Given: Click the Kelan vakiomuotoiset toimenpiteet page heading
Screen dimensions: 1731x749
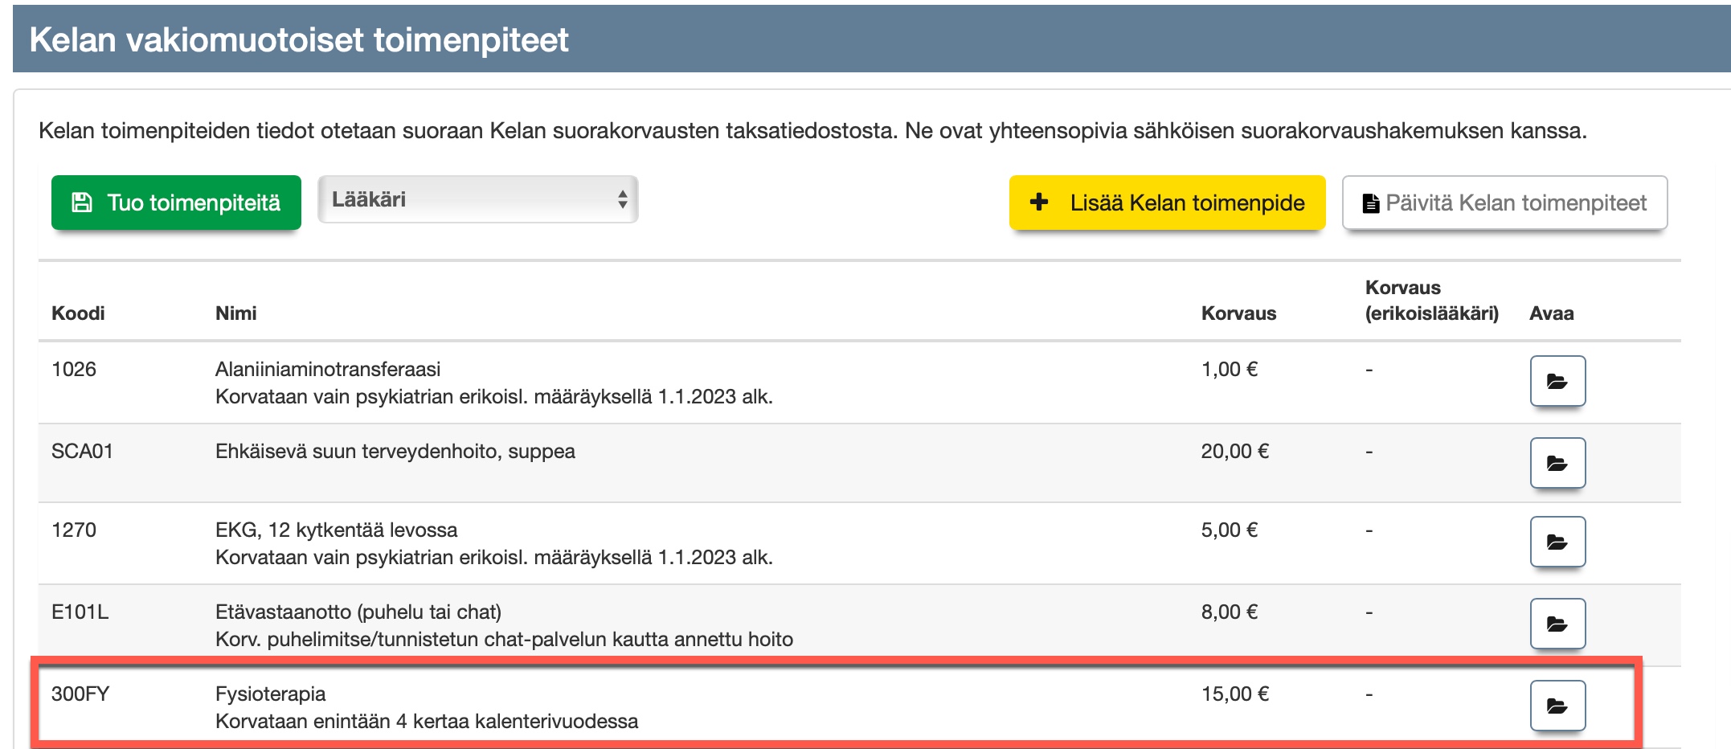Looking at the screenshot, I should click(x=299, y=40).
